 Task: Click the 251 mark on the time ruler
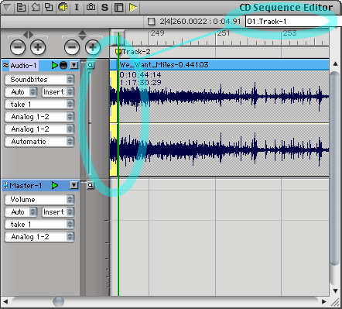click(x=223, y=33)
